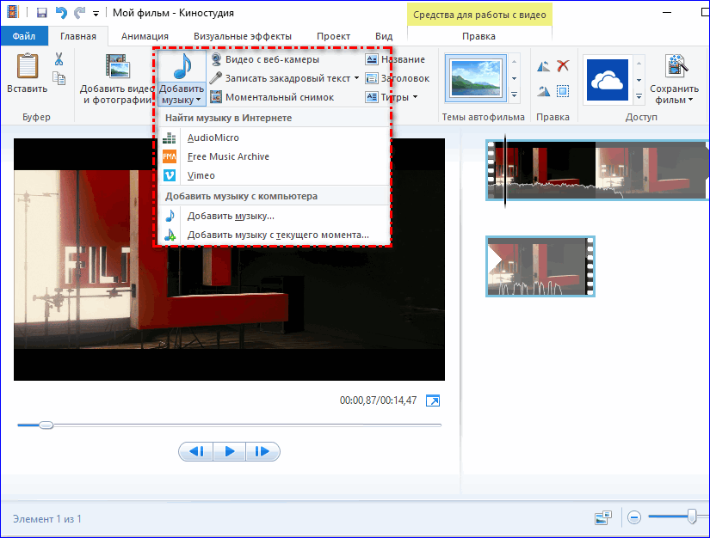Click the Add music note icon
Image resolution: width=710 pixels, height=538 pixels.
pyautogui.click(x=181, y=65)
